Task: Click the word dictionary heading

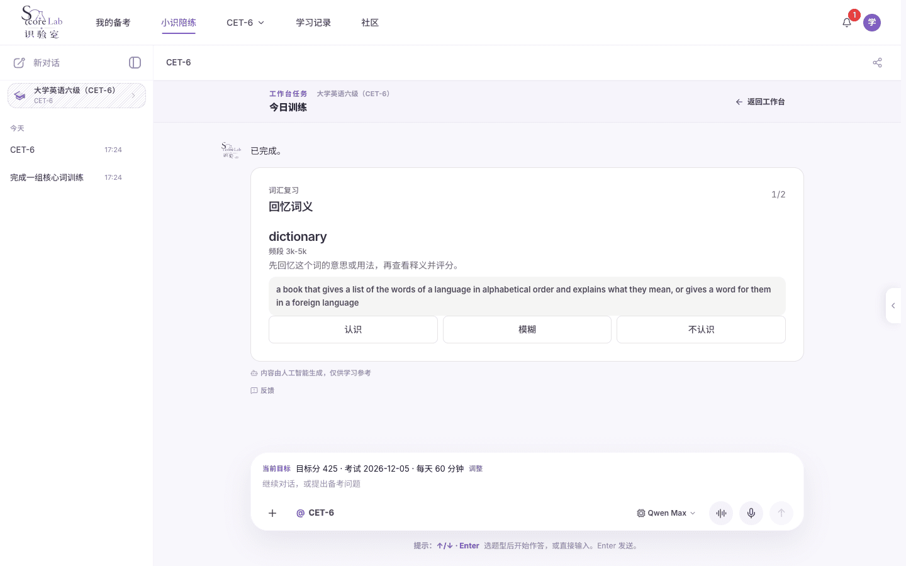Action: pyautogui.click(x=298, y=236)
